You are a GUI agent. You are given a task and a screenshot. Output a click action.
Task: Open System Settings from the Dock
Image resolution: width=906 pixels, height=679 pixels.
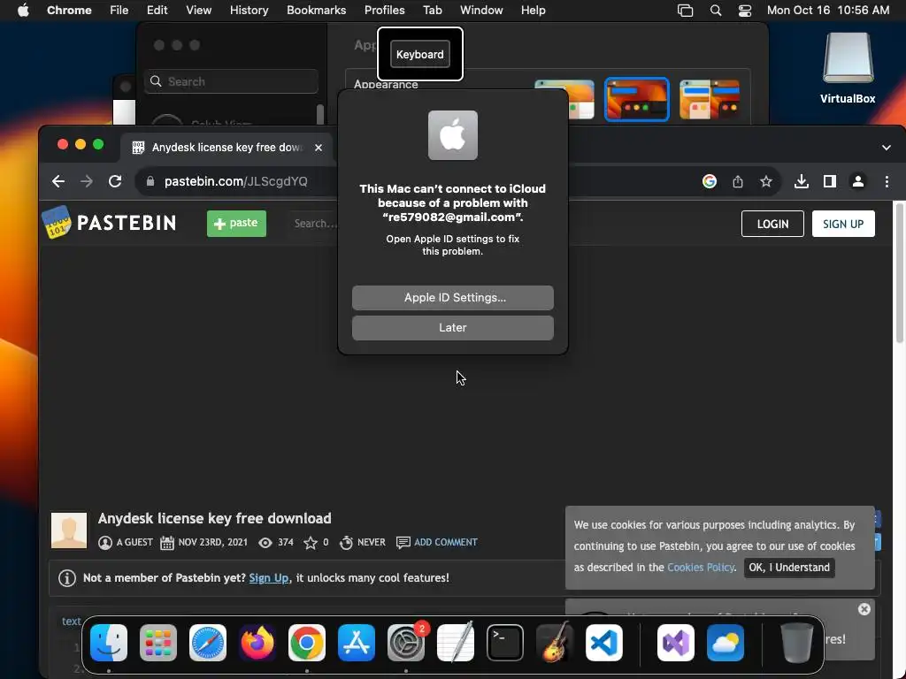(x=405, y=643)
